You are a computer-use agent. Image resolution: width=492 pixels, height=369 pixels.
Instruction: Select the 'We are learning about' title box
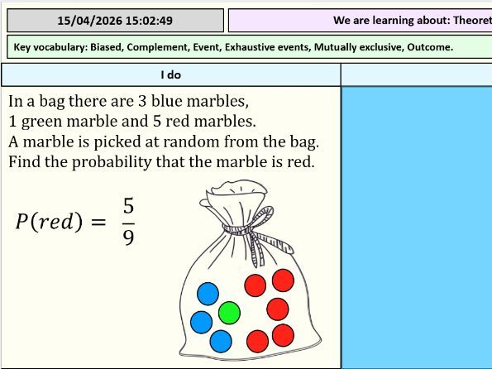point(361,21)
